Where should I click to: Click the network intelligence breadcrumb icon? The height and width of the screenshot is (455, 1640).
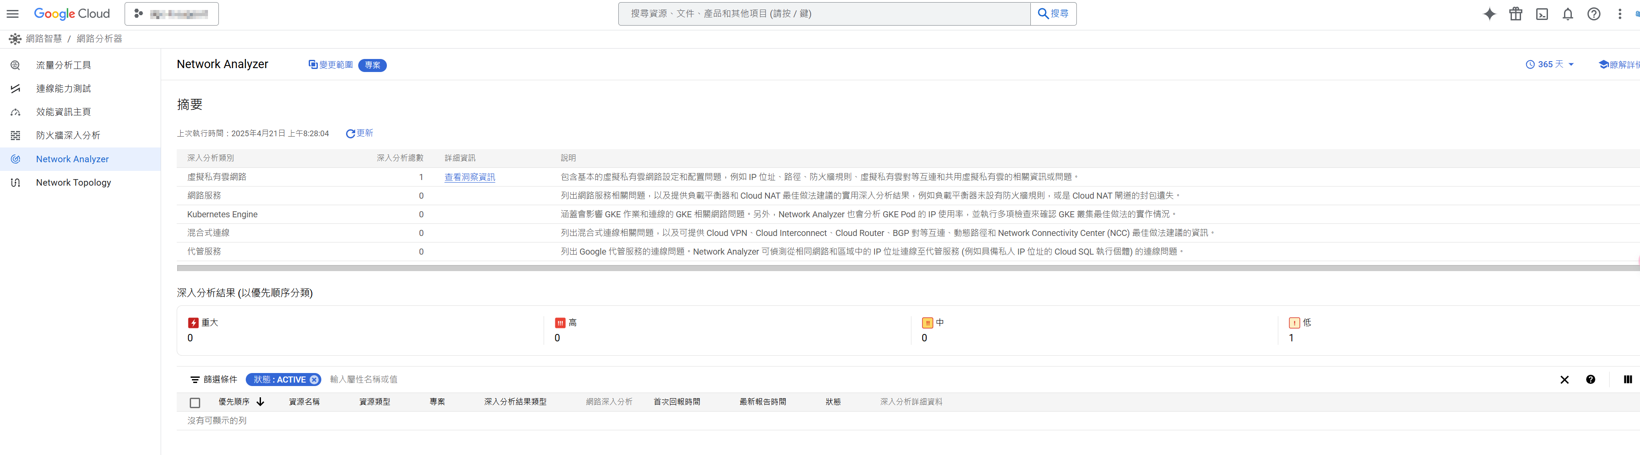15,39
